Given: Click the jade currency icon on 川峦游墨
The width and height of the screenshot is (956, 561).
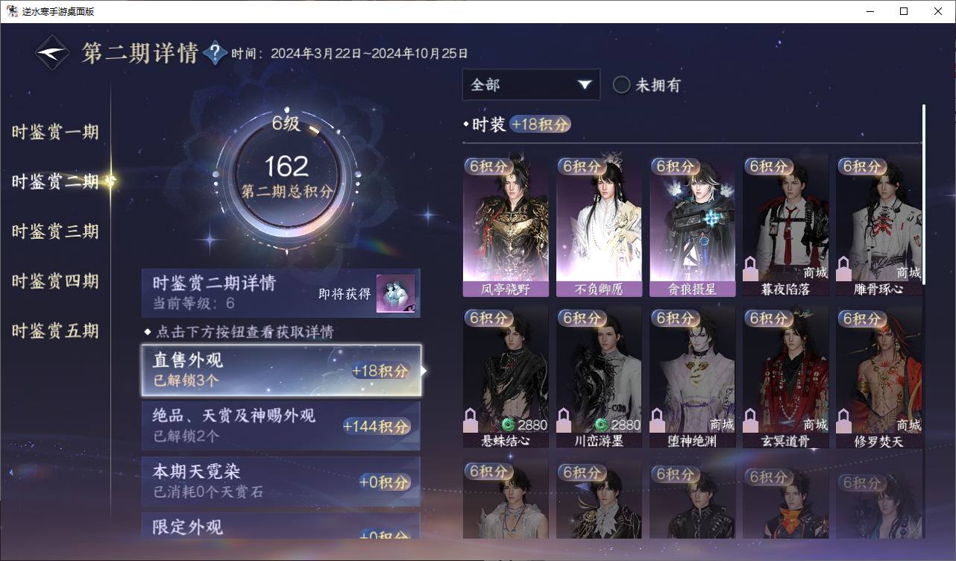Looking at the screenshot, I should click(602, 424).
